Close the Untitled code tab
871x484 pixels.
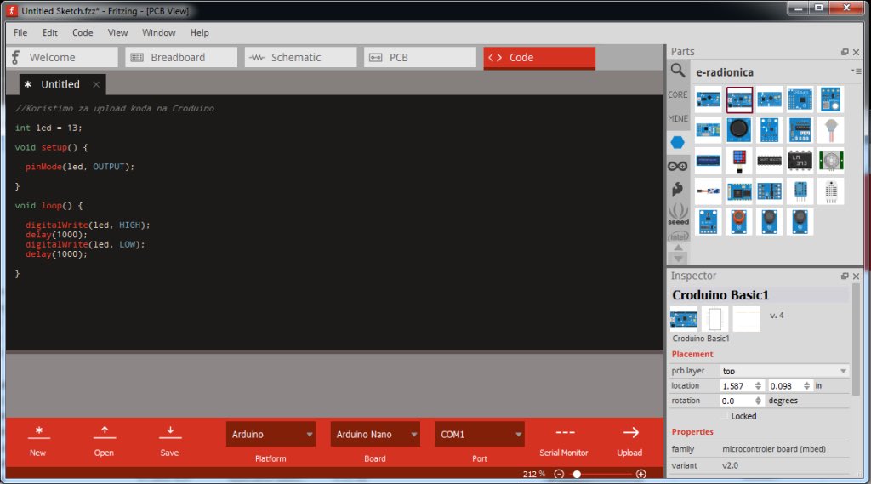(96, 84)
